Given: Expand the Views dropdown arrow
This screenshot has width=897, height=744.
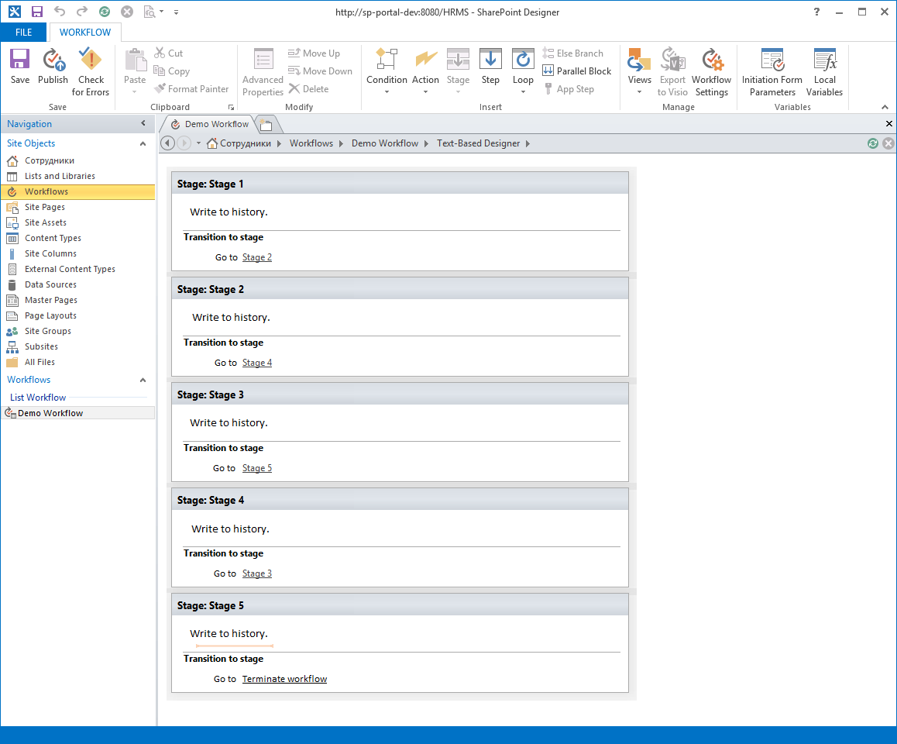Looking at the screenshot, I should (640, 92).
